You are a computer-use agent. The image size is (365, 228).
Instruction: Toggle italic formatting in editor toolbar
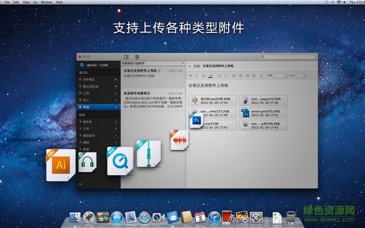197,75
